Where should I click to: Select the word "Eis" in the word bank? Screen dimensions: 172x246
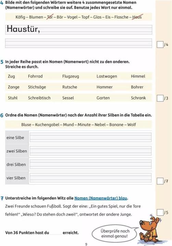(108, 17)
